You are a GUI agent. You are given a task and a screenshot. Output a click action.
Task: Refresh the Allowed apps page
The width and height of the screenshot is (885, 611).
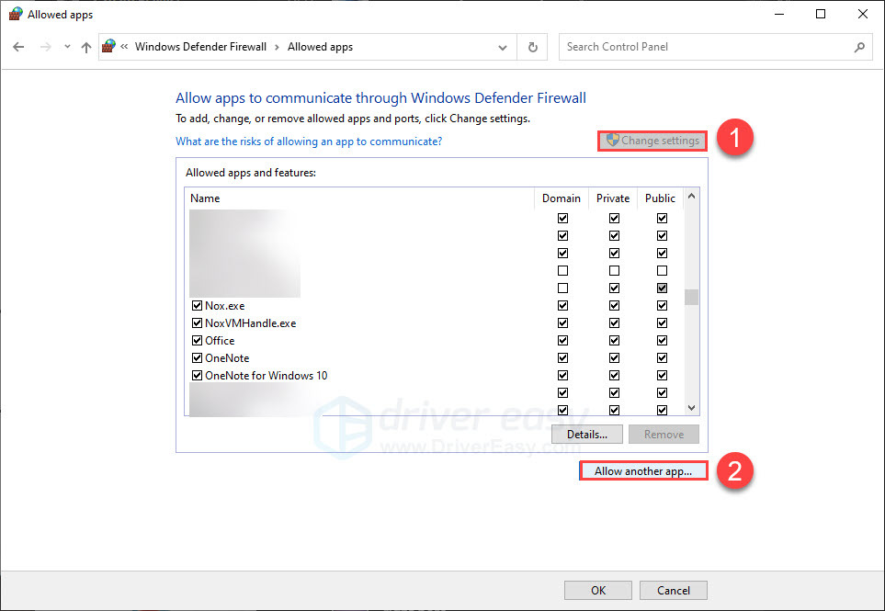coord(532,48)
